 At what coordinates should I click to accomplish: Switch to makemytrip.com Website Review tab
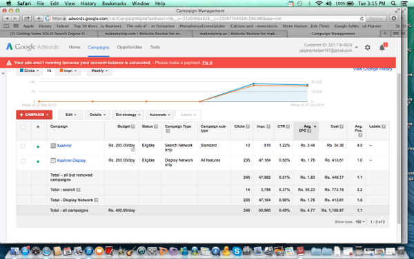coord(144,34)
